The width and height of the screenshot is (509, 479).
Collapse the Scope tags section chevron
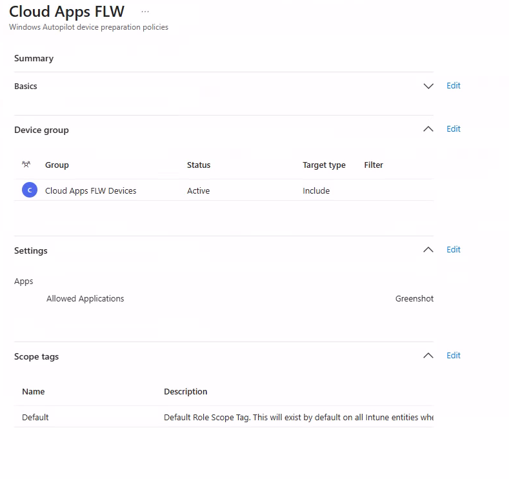(428, 356)
